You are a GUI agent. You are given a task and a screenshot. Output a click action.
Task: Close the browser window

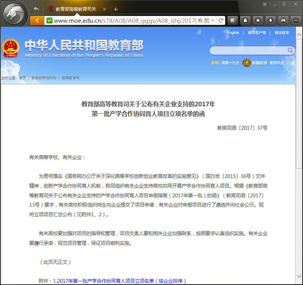[296, 4]
